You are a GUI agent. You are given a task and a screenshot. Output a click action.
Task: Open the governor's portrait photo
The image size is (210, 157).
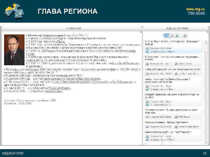pos(14,50)
